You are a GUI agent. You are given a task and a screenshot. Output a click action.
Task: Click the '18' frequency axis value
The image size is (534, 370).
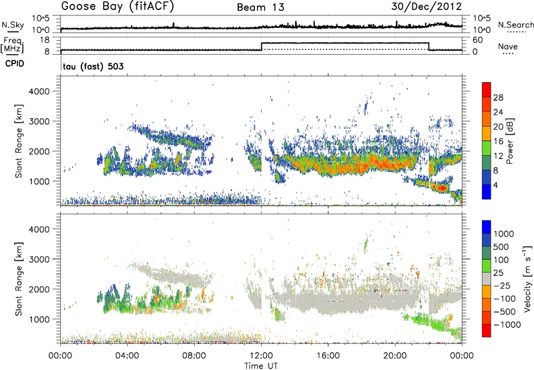tap(45, 40)
